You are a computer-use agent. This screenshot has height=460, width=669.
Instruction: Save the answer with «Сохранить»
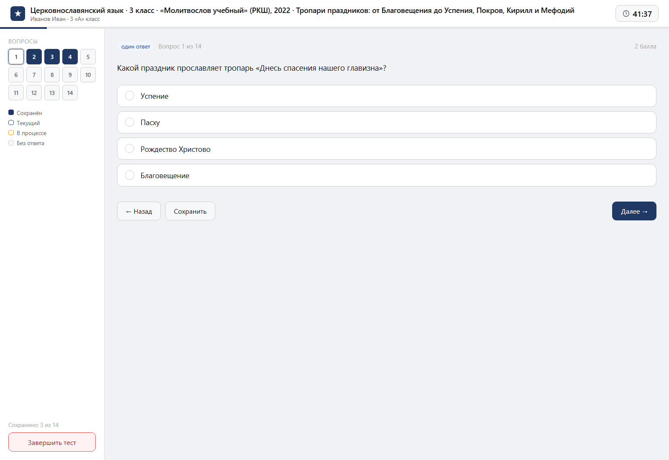point(190,211)
